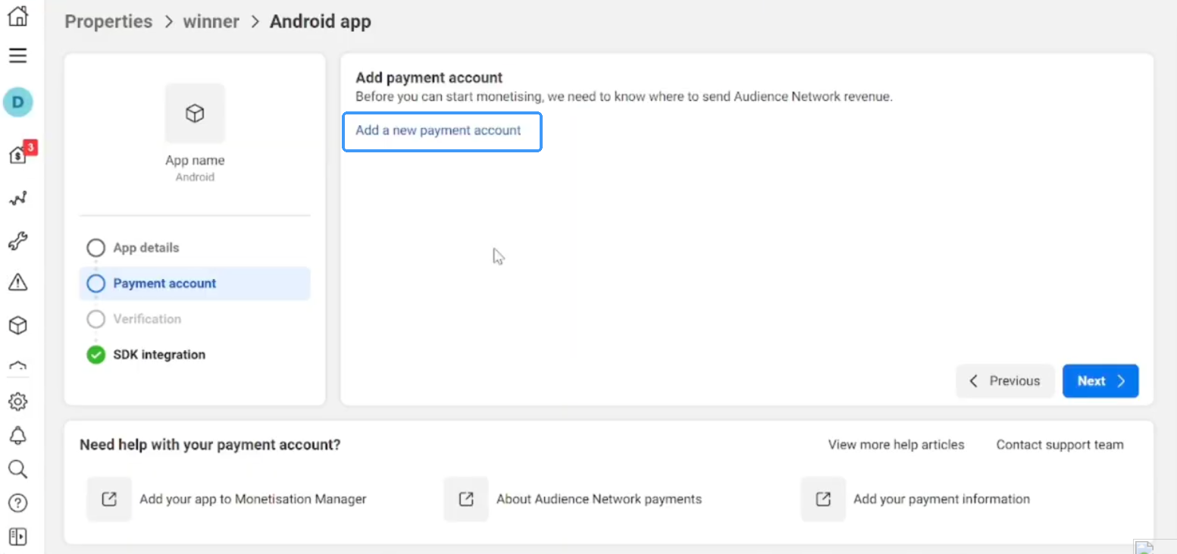Open external link icon for Monetisation Manager article
The height and width of the screenshot is (554, 1177).
click(109, 499)
